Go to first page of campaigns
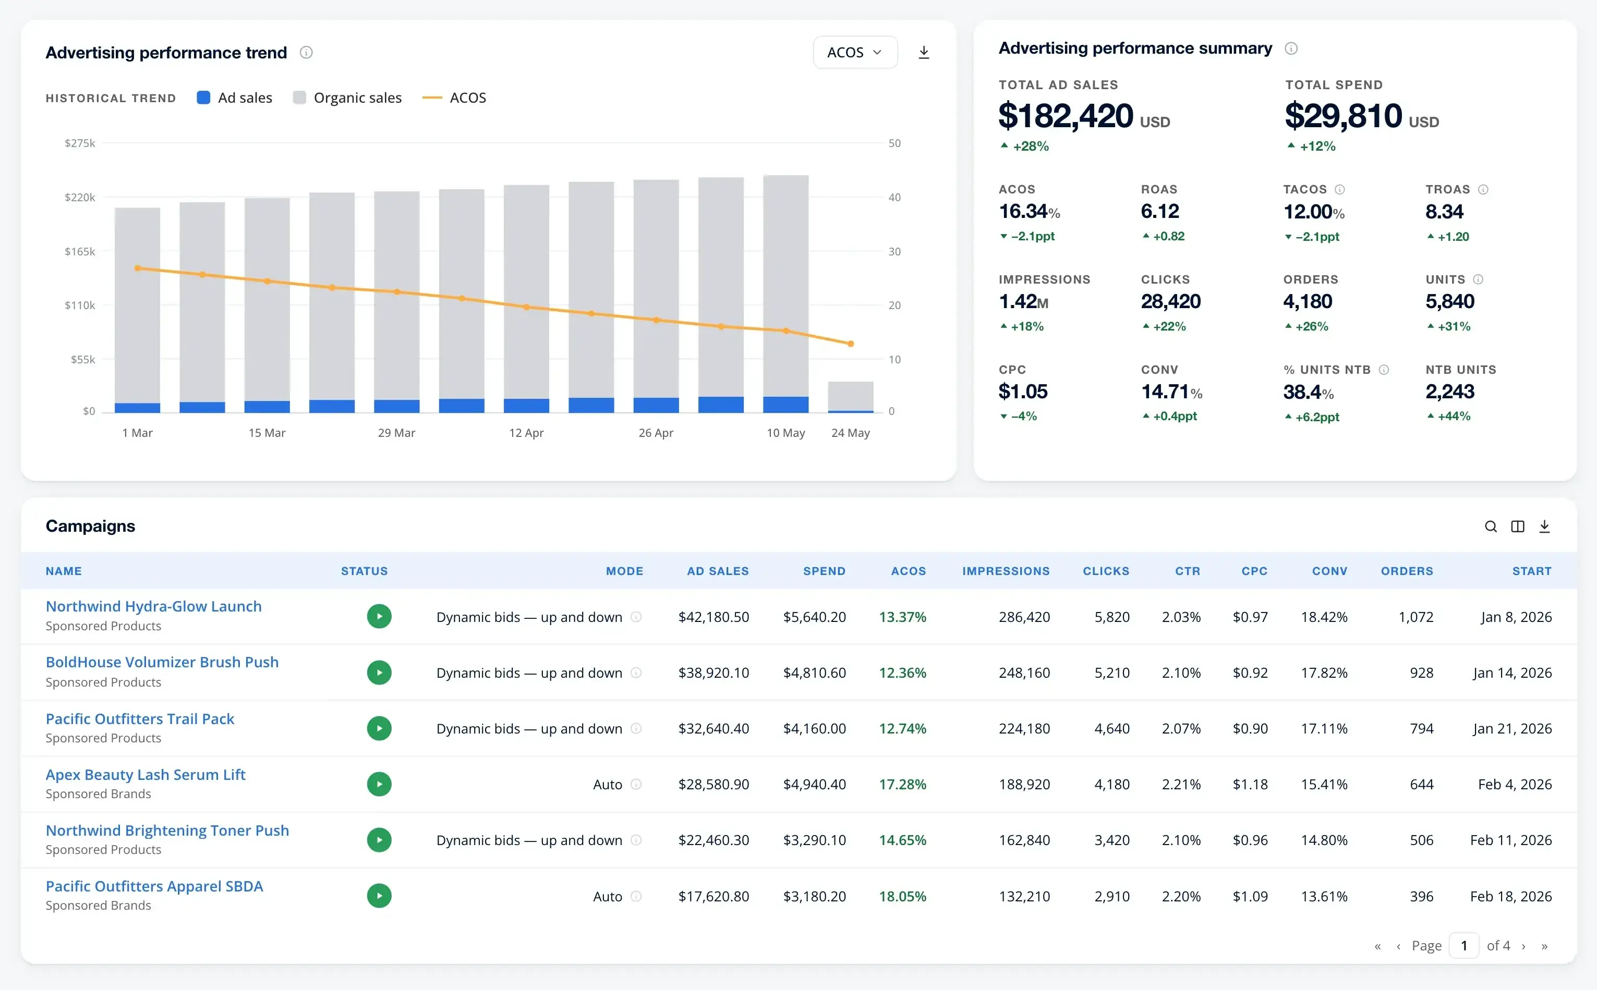The image size is (1597, 990). [x=1377, y=946]
